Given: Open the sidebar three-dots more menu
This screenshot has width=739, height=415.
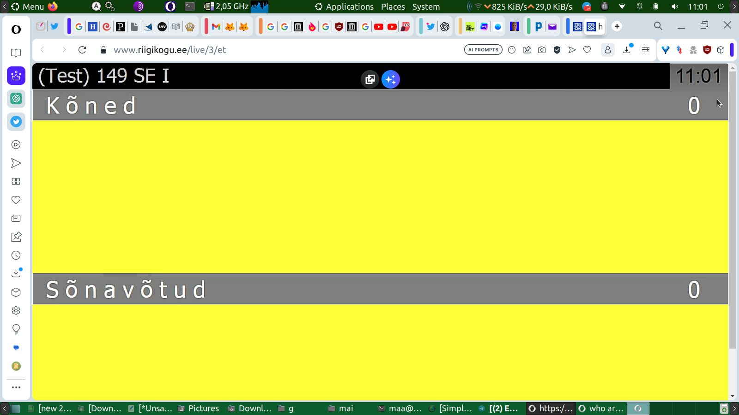Looking at the screenshot, I should [x=16, y=387].
